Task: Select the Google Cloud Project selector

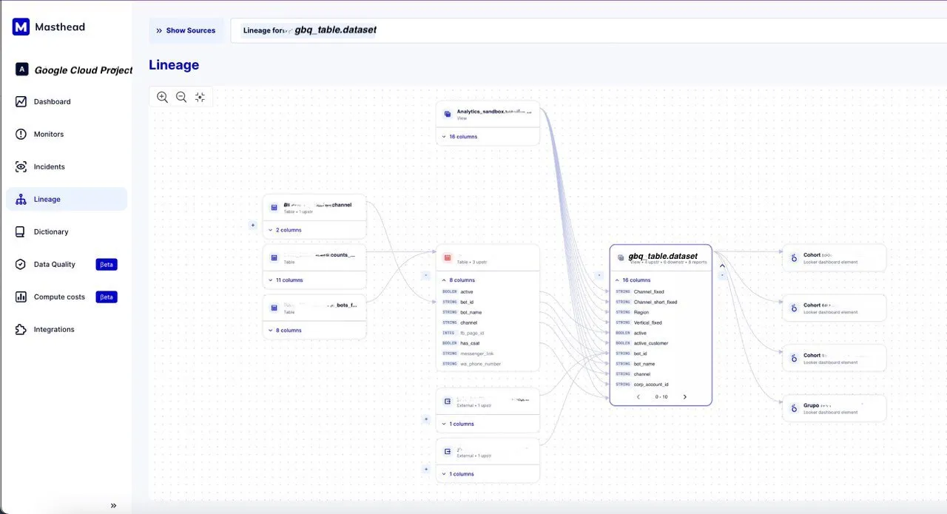Action: [x=73, y=70]
